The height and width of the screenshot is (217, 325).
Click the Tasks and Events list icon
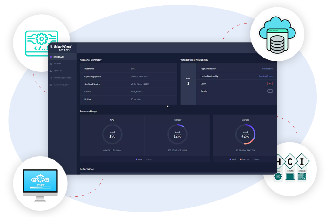click(x=51, y=85)
